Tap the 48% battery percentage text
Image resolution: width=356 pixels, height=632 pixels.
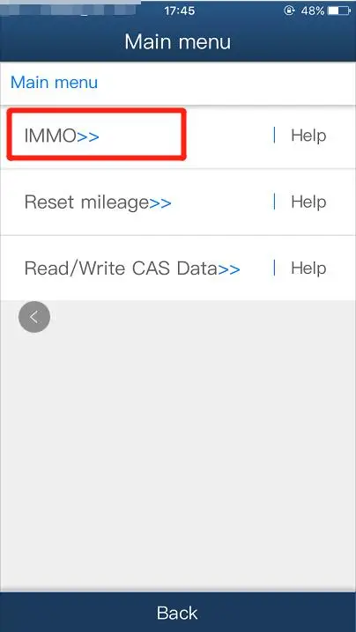point(313,11)
